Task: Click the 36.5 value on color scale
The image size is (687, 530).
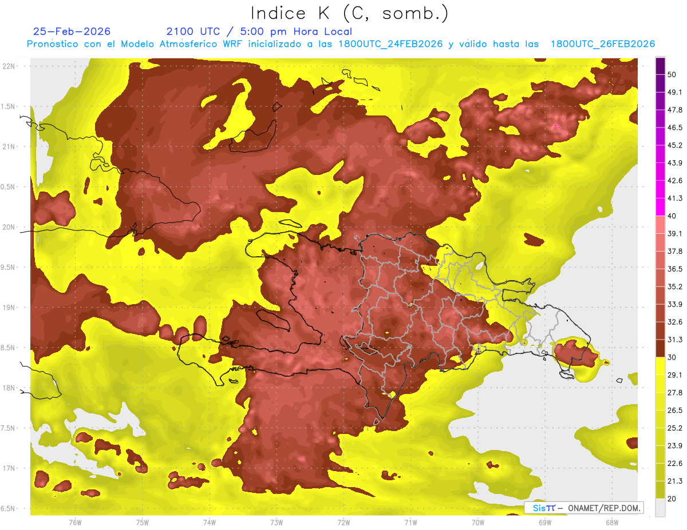Action: [675, 269]
